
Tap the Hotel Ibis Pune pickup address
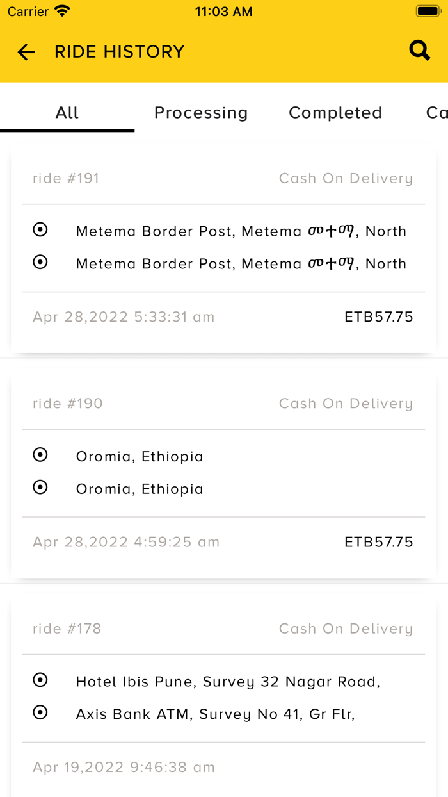(x=228, y=682)
